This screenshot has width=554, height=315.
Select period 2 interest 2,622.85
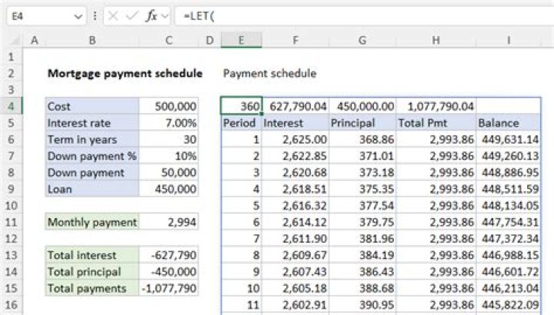tap(295, 156)
